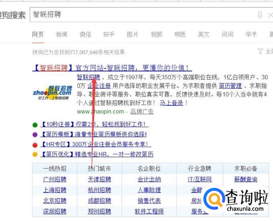Switch to the 英文 tab
The width and height of the screenshot is (273, 221).
pos(204,34)
